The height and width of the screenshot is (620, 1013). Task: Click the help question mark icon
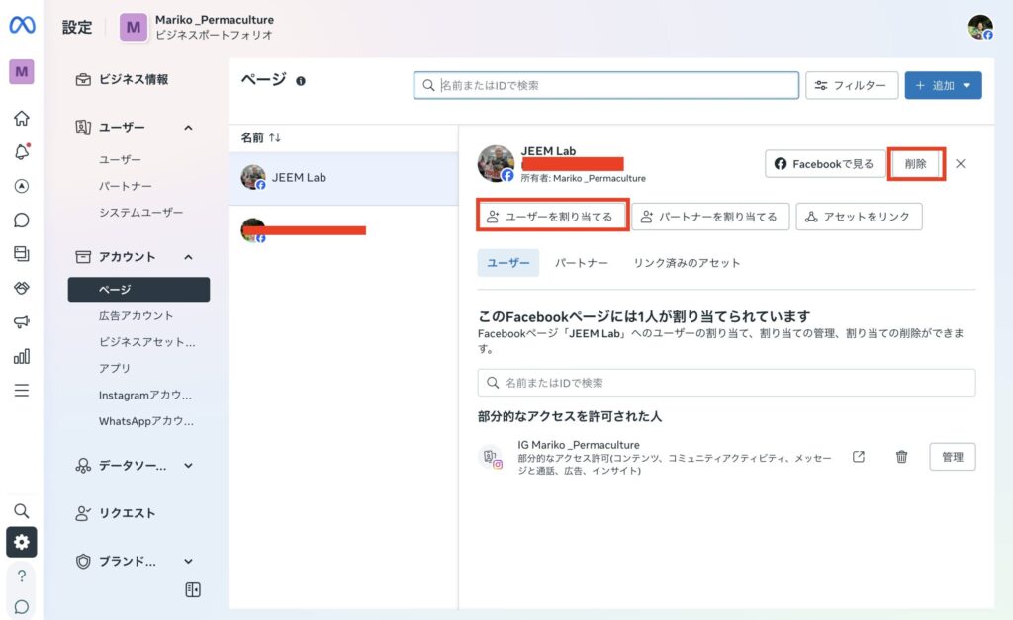click(x=21, y=576)
